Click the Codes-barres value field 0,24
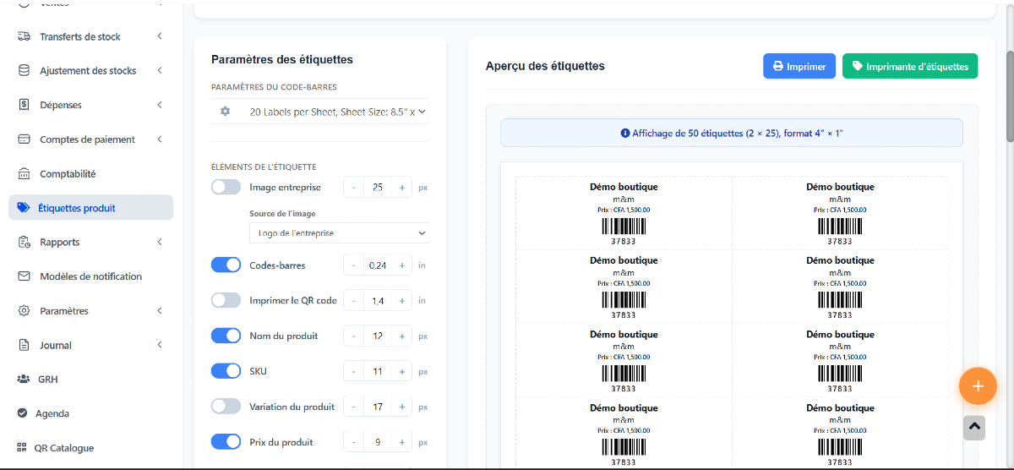Screen dimensions: 1014x470 (x=378, y=265)
